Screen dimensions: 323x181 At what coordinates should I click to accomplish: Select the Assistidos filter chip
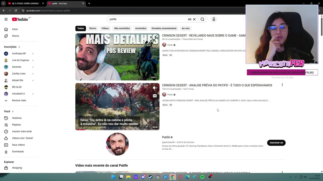point(141,28)
